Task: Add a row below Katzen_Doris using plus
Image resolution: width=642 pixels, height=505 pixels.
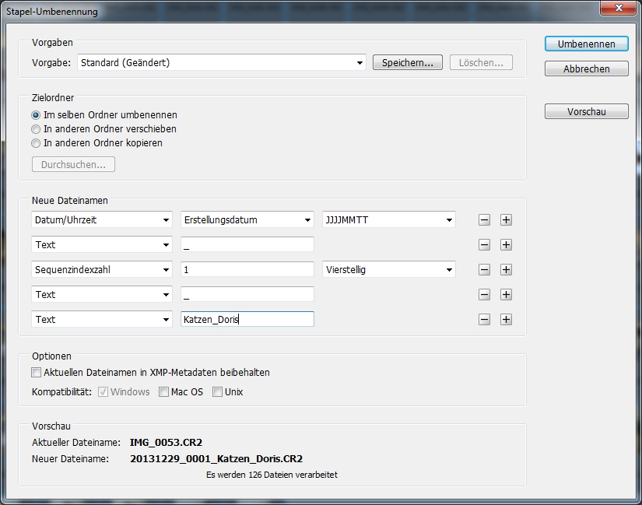Action: 506,320
